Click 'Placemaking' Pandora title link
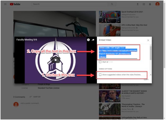This screenshot has height=120, width=166. click(133, 105)
